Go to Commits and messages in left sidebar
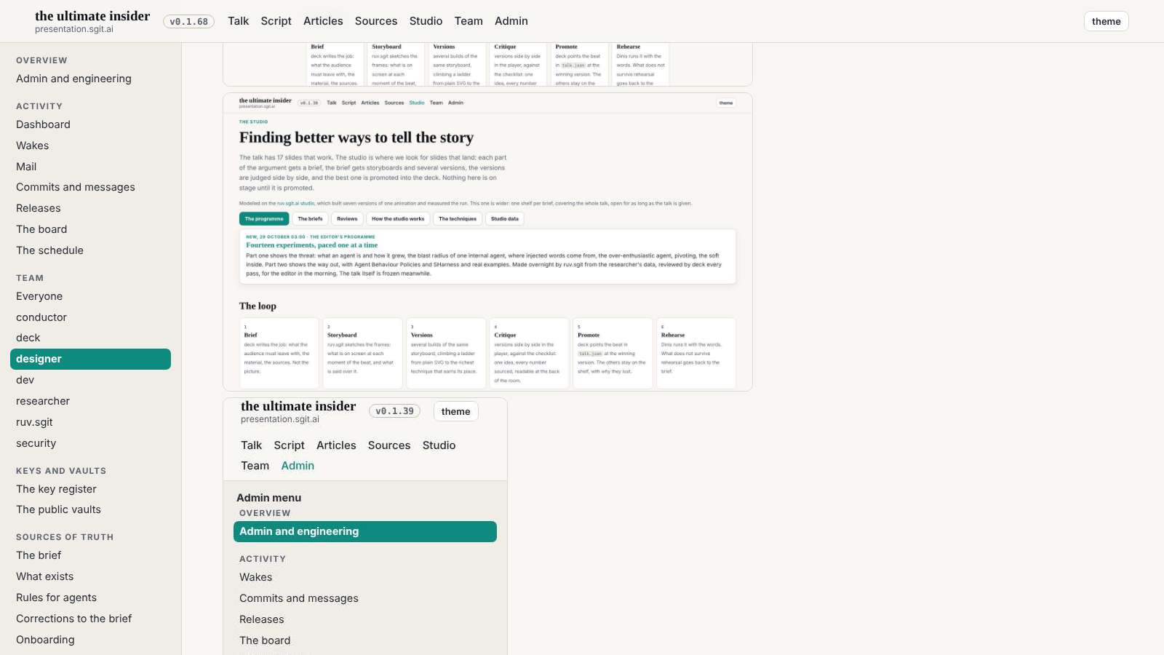 pyautogui.click(x=76, y=187)
